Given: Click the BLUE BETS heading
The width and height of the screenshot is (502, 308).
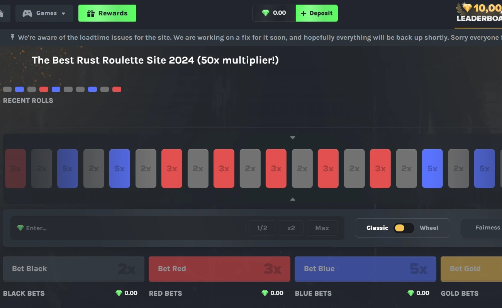Looking at the screenshot, I should click(313, 293).
